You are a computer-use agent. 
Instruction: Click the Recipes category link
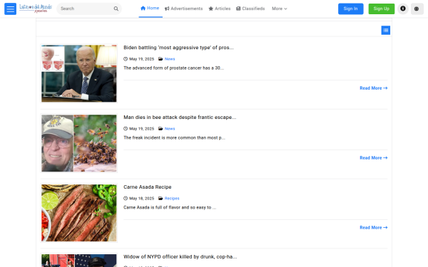click(x=172, y=199)
